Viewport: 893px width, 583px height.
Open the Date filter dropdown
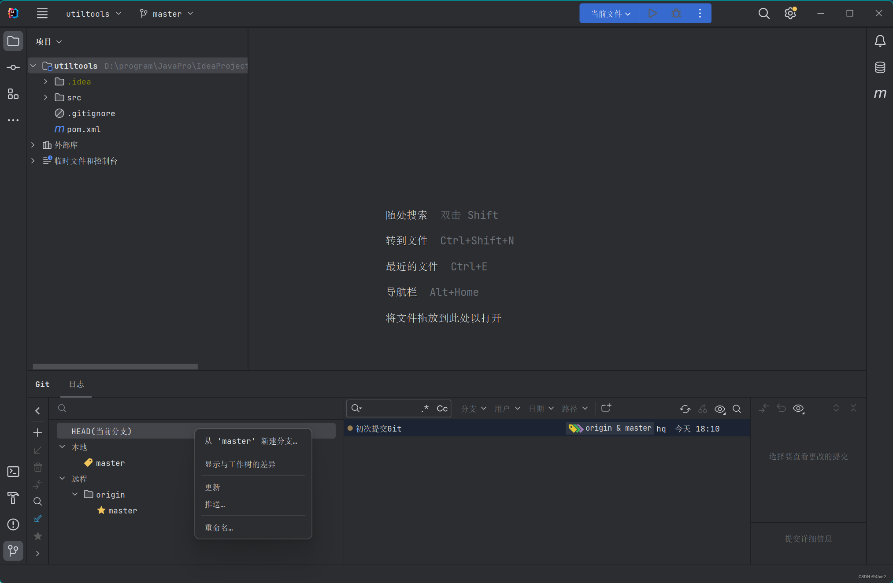pyautogui.click(x=541, y=409)
